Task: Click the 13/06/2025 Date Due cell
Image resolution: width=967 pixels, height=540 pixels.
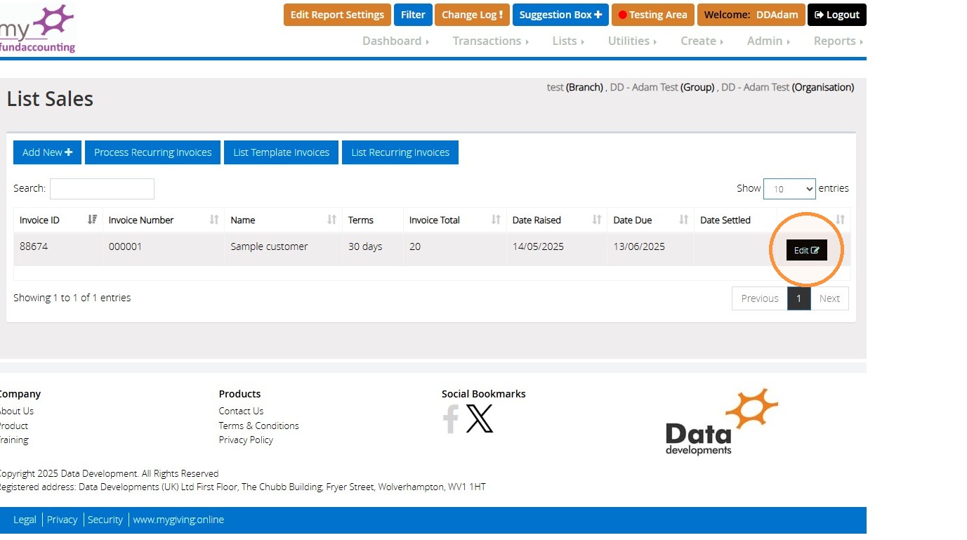Action: coord(651,249)
